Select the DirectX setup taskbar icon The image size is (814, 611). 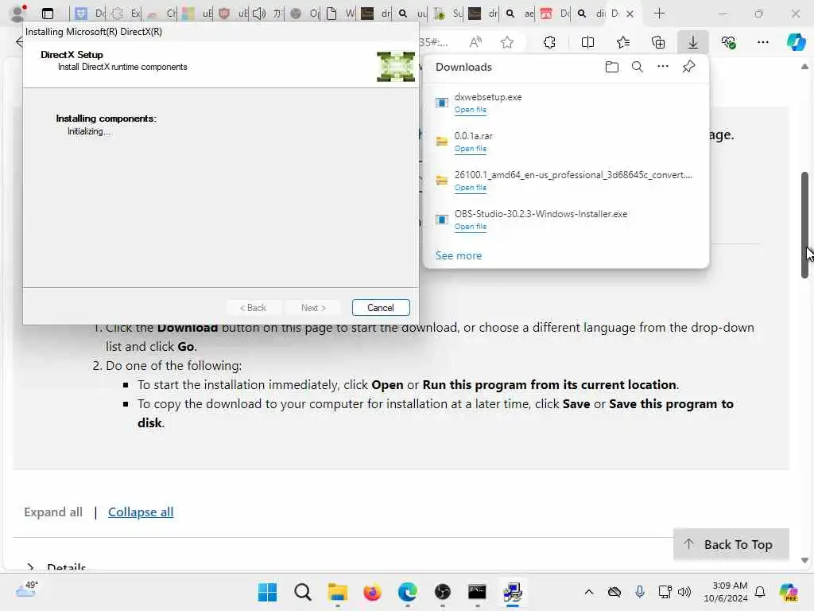point(513,592)
